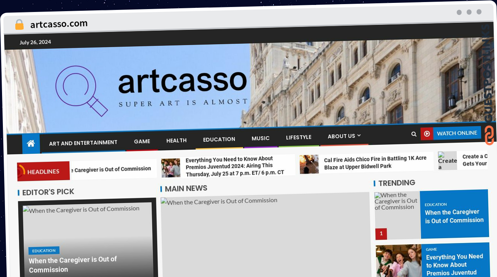Click the date 'July 26, 2024'

click(35, 42)
